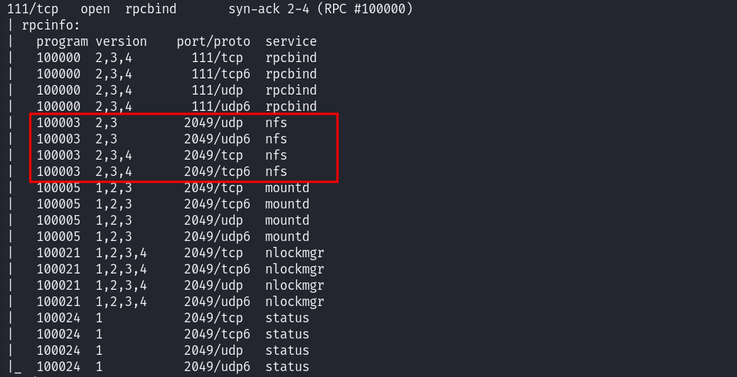Click '2049/tcp' in the mountd row

coord(213,188)
